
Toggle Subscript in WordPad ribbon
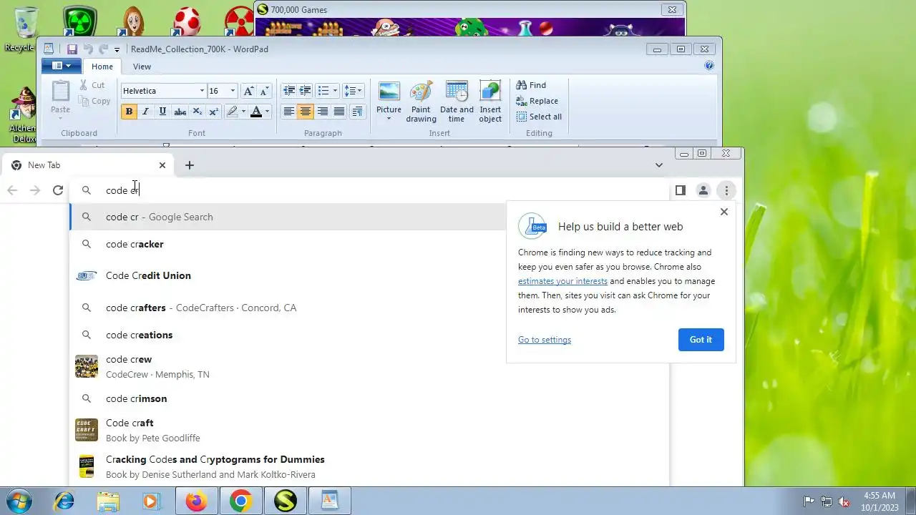pyautogui.click(x=198, y=112)
